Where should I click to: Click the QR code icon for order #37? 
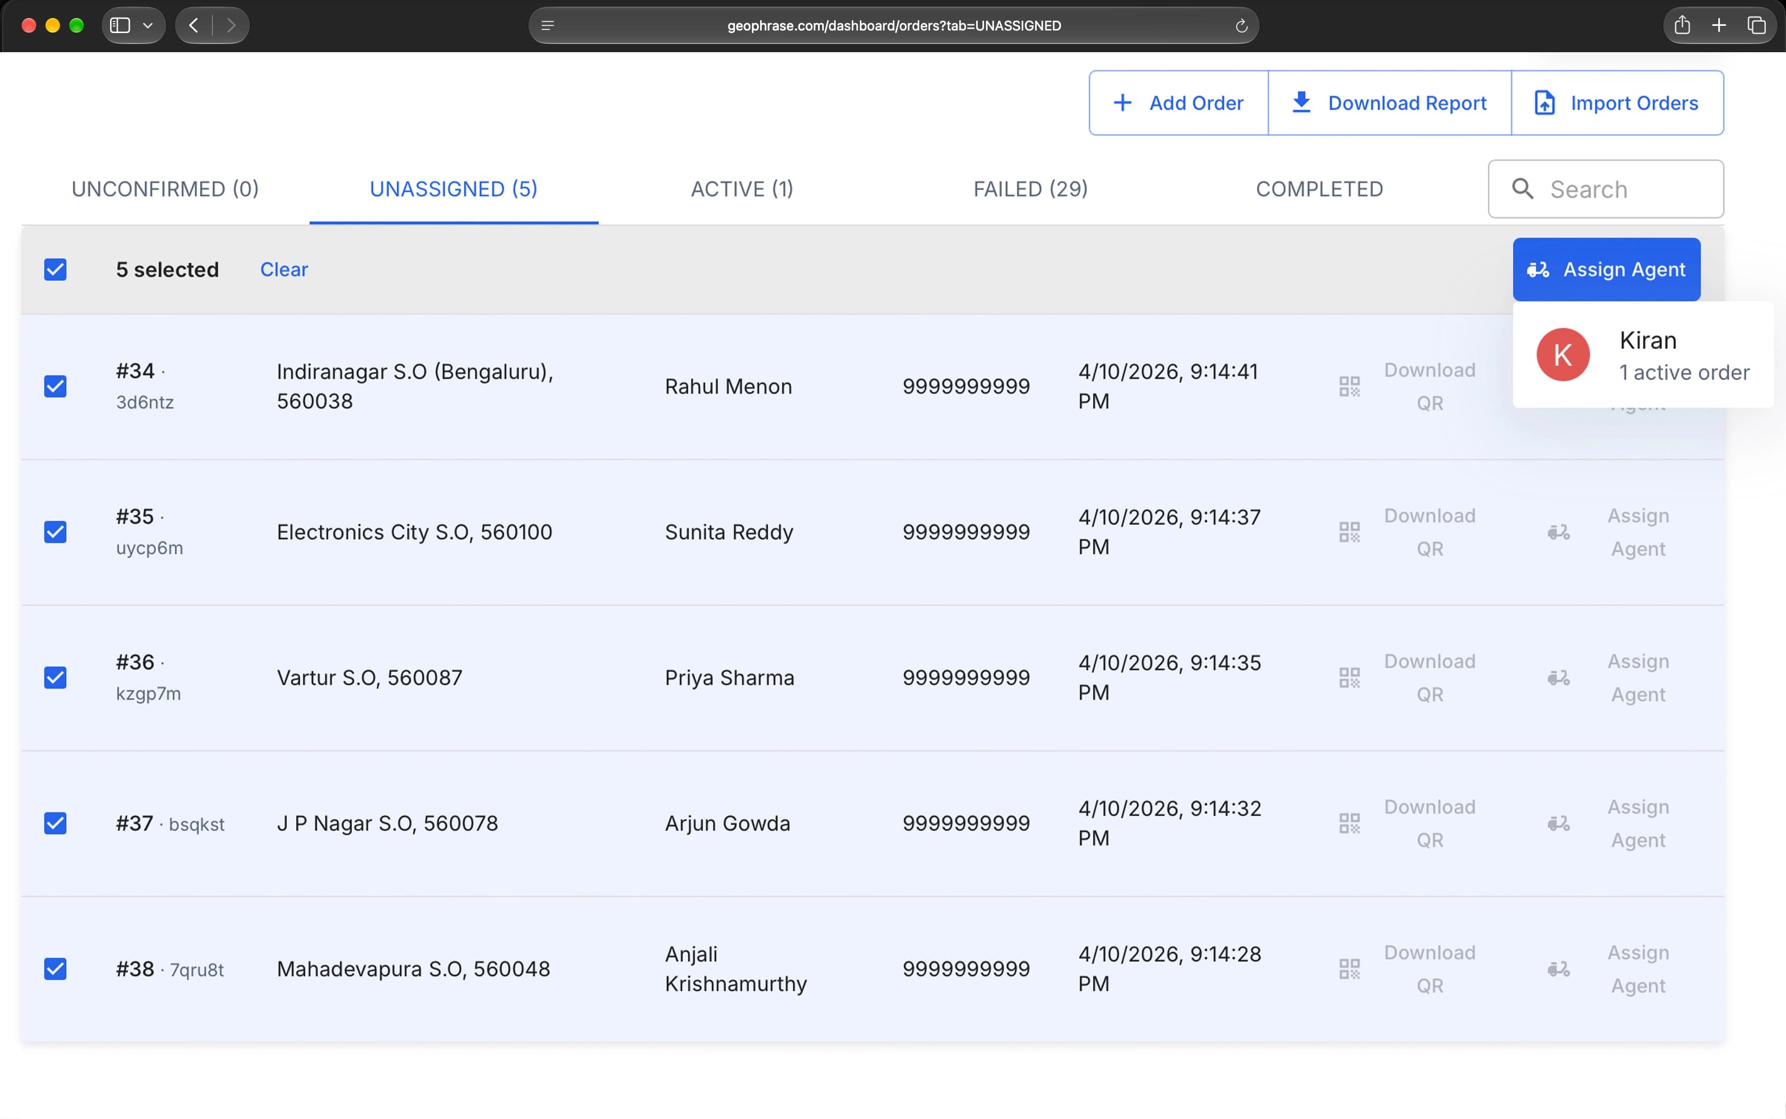(x=1349, y=824)
